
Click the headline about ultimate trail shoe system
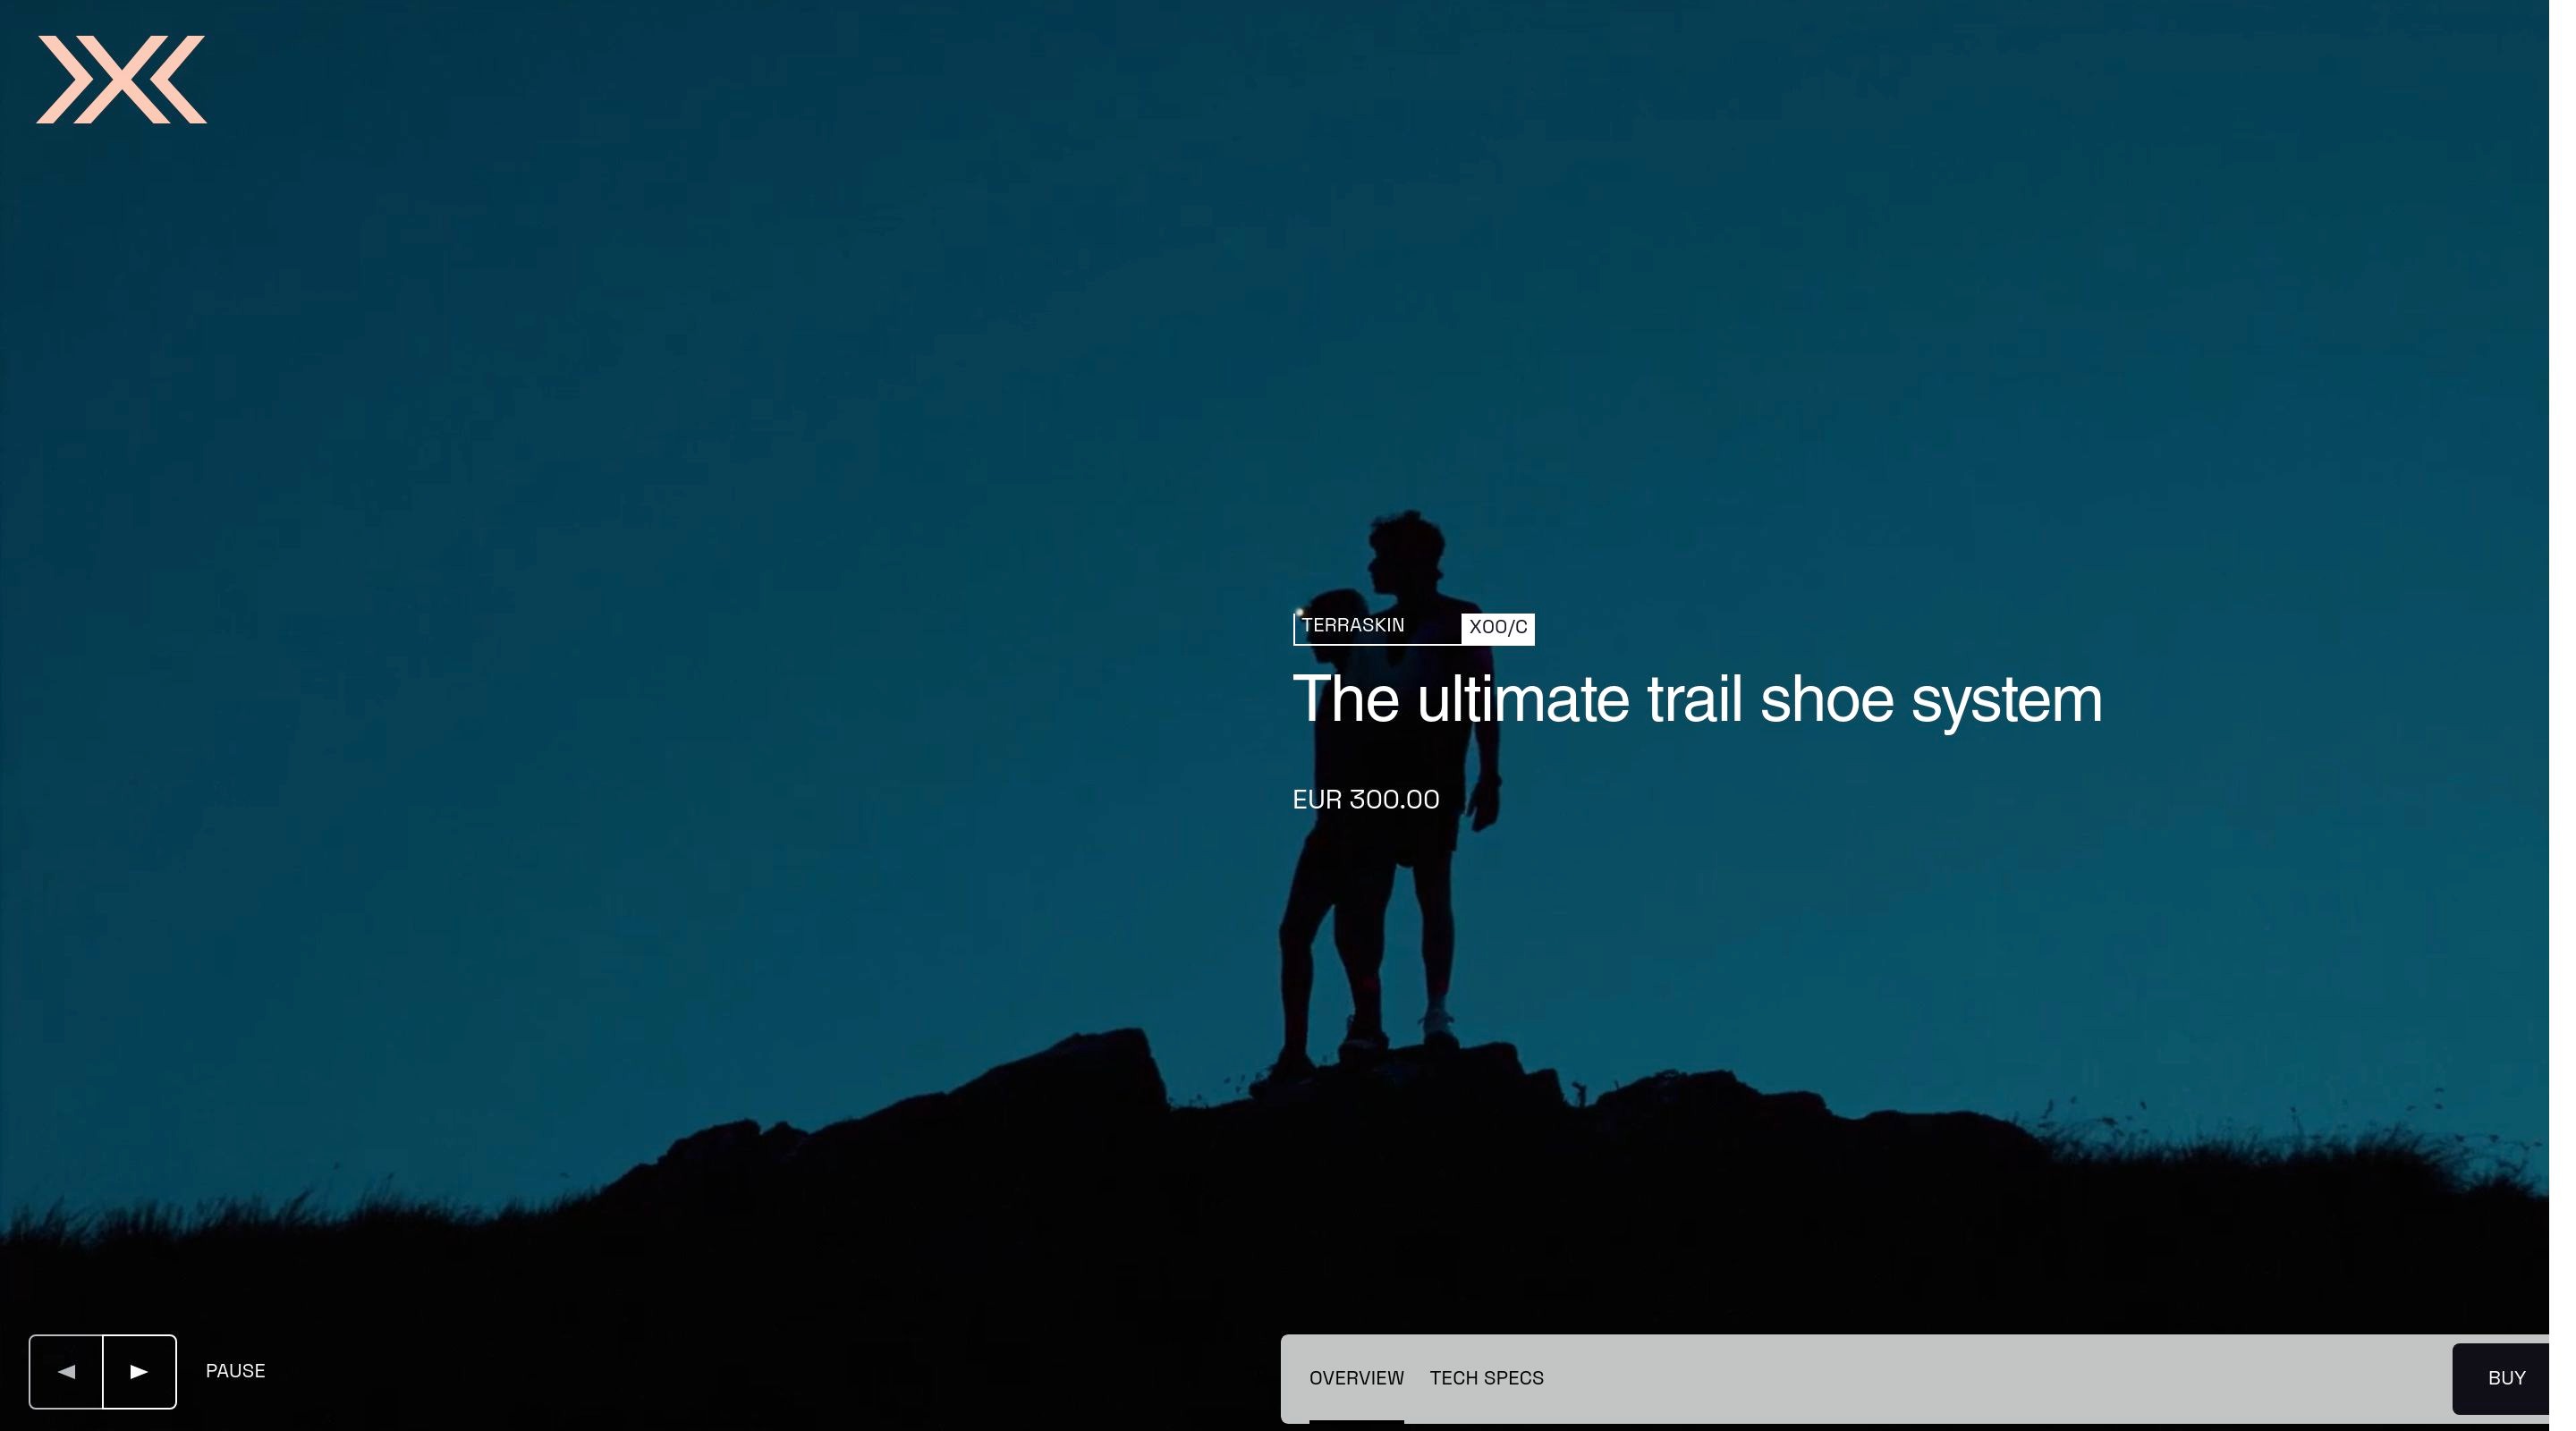coord(1696,699)
